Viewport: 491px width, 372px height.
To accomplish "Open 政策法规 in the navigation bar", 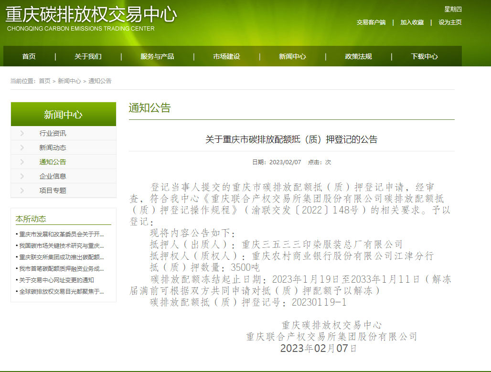I will coord(358,56).
